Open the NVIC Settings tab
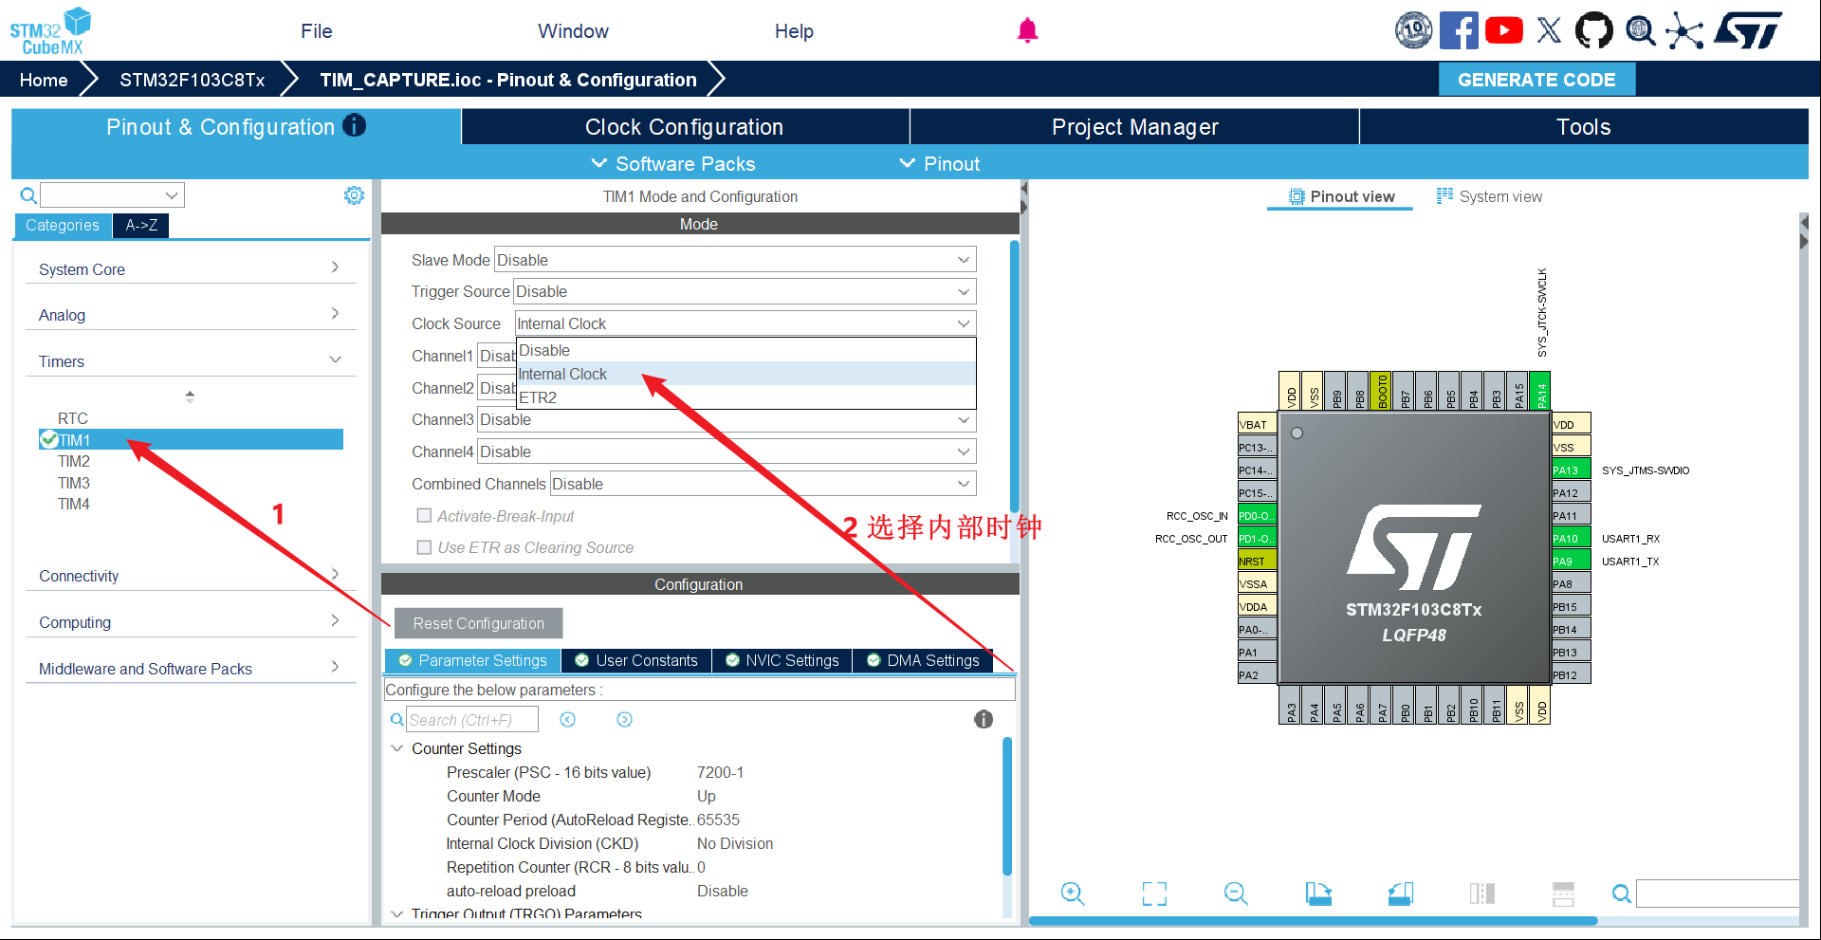The width and height of the screenshot is (1821, 940). (x=782, y=660)
